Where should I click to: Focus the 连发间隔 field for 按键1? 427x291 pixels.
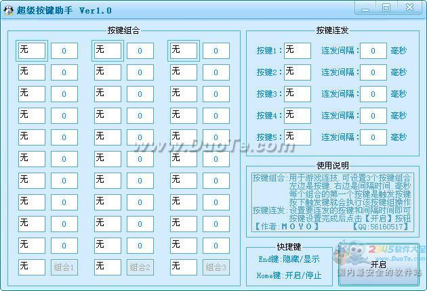coord(373,51)
